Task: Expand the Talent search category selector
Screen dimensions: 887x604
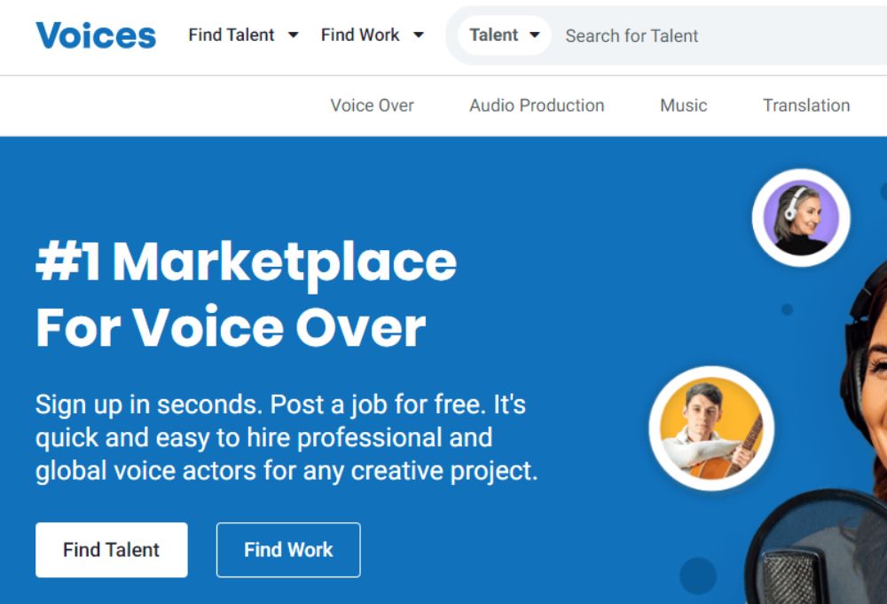Action: [535, 35]
